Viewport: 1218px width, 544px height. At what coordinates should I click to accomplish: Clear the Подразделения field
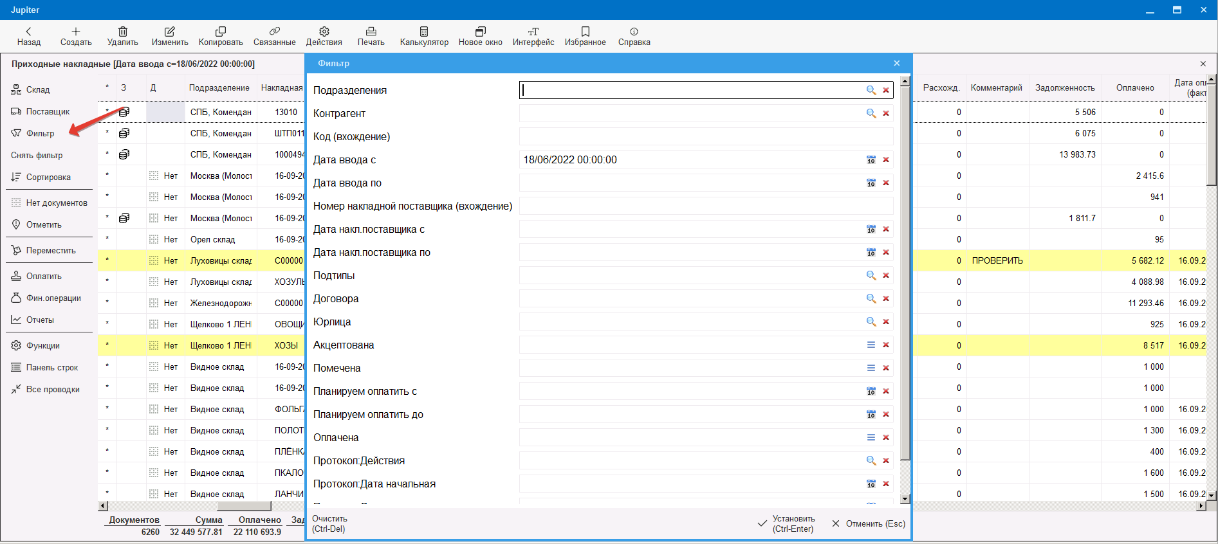coord(886,90)
